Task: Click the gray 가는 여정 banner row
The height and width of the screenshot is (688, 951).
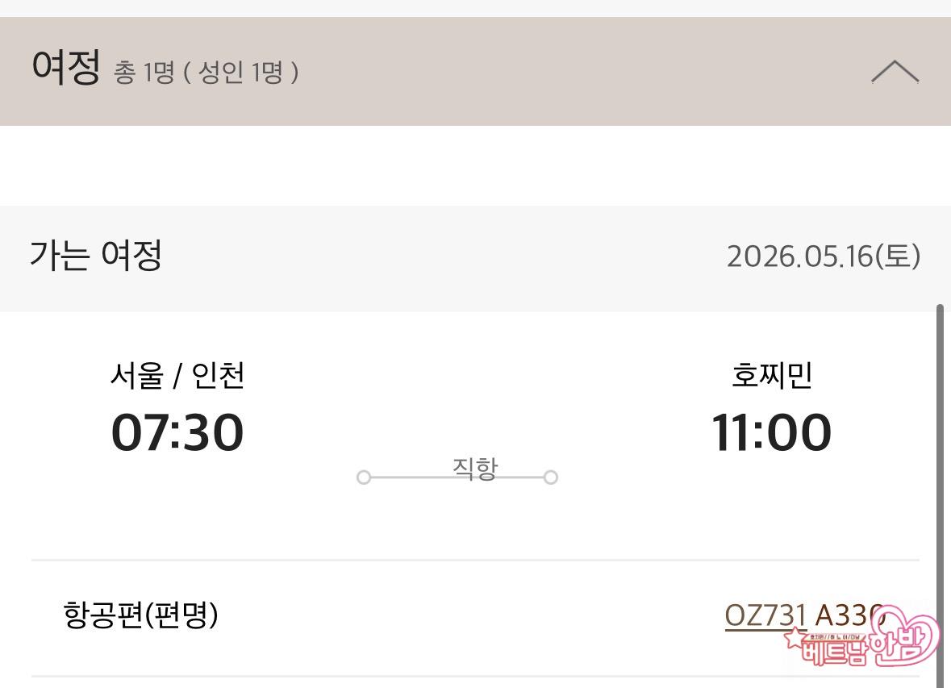Action: (476, 259)
